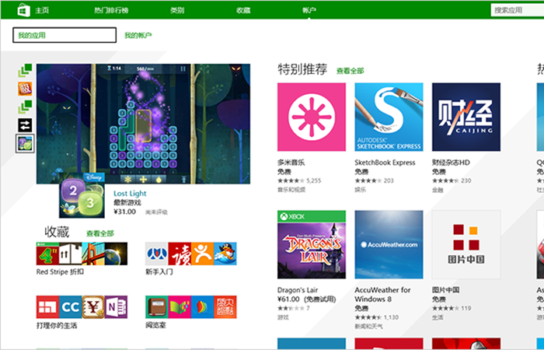544x350 pixels.
Task: Open the brown book app icon
Action: 156,307
